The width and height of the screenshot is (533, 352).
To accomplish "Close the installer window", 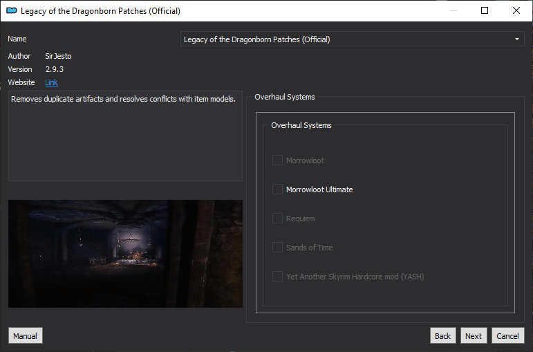I will (x=516, y=10).
